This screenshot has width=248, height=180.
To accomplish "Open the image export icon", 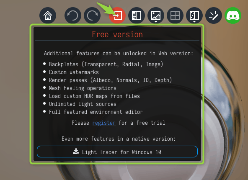I will tap(156, 15).
